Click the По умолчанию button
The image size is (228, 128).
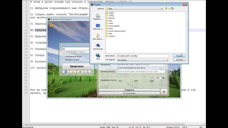click(x=129, y=93)
